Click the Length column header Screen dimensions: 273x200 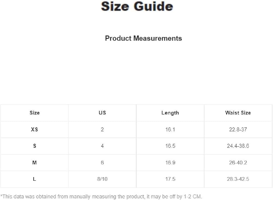coord(170,113)
